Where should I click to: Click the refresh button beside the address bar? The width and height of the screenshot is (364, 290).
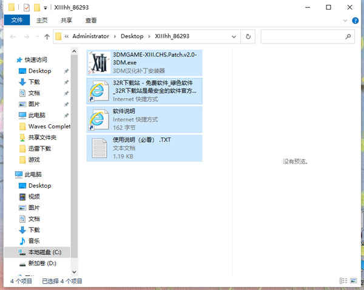pos(248,36)
